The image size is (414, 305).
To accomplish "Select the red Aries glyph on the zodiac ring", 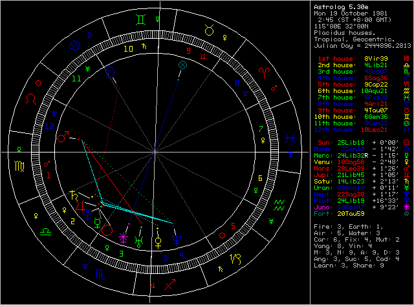I will coord(265,73).
